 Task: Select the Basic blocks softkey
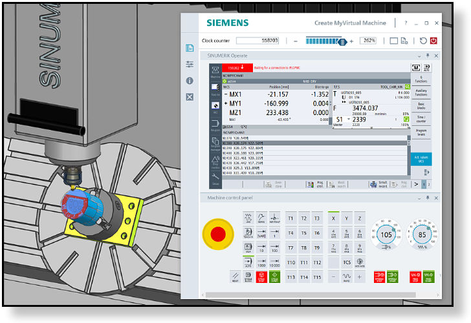click(x=421, y=105)
